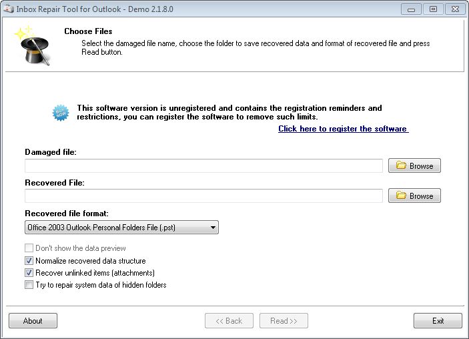Click the Buy Now starburst badge icon
This screenshot has width=469, height=339.
[x=61, y=113]
